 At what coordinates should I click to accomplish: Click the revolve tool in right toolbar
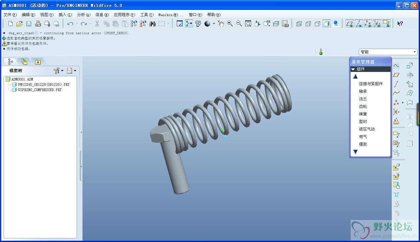click(x=410, y=75)
